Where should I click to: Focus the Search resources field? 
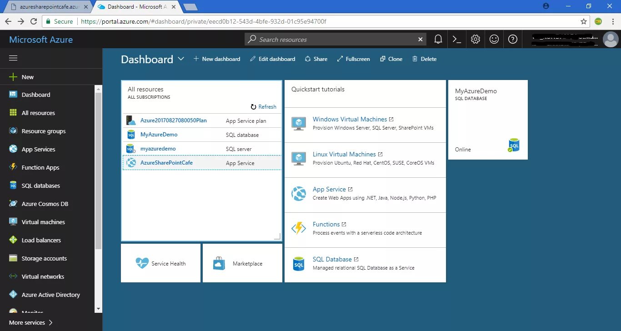coord(336,40)
